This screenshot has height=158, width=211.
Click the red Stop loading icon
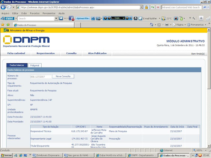[x=158, y=7]
